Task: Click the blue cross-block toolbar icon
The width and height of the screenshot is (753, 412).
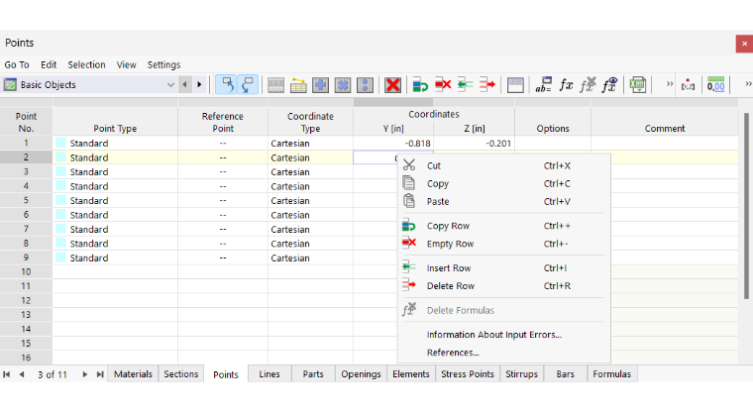Action: [x=343, y=85]
